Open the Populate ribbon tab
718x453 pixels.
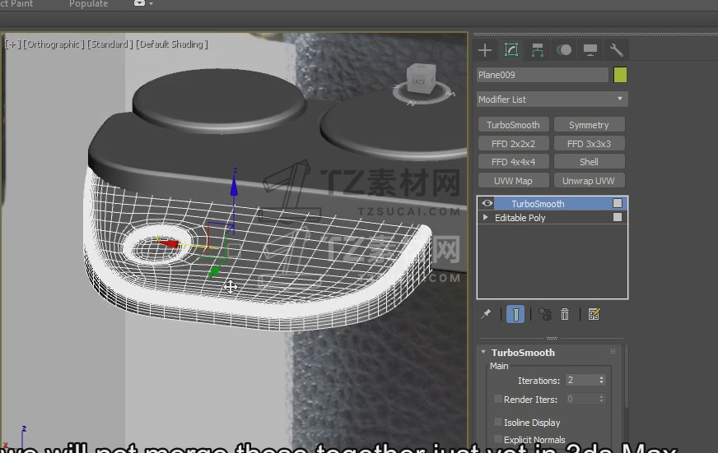click(88, 4)
